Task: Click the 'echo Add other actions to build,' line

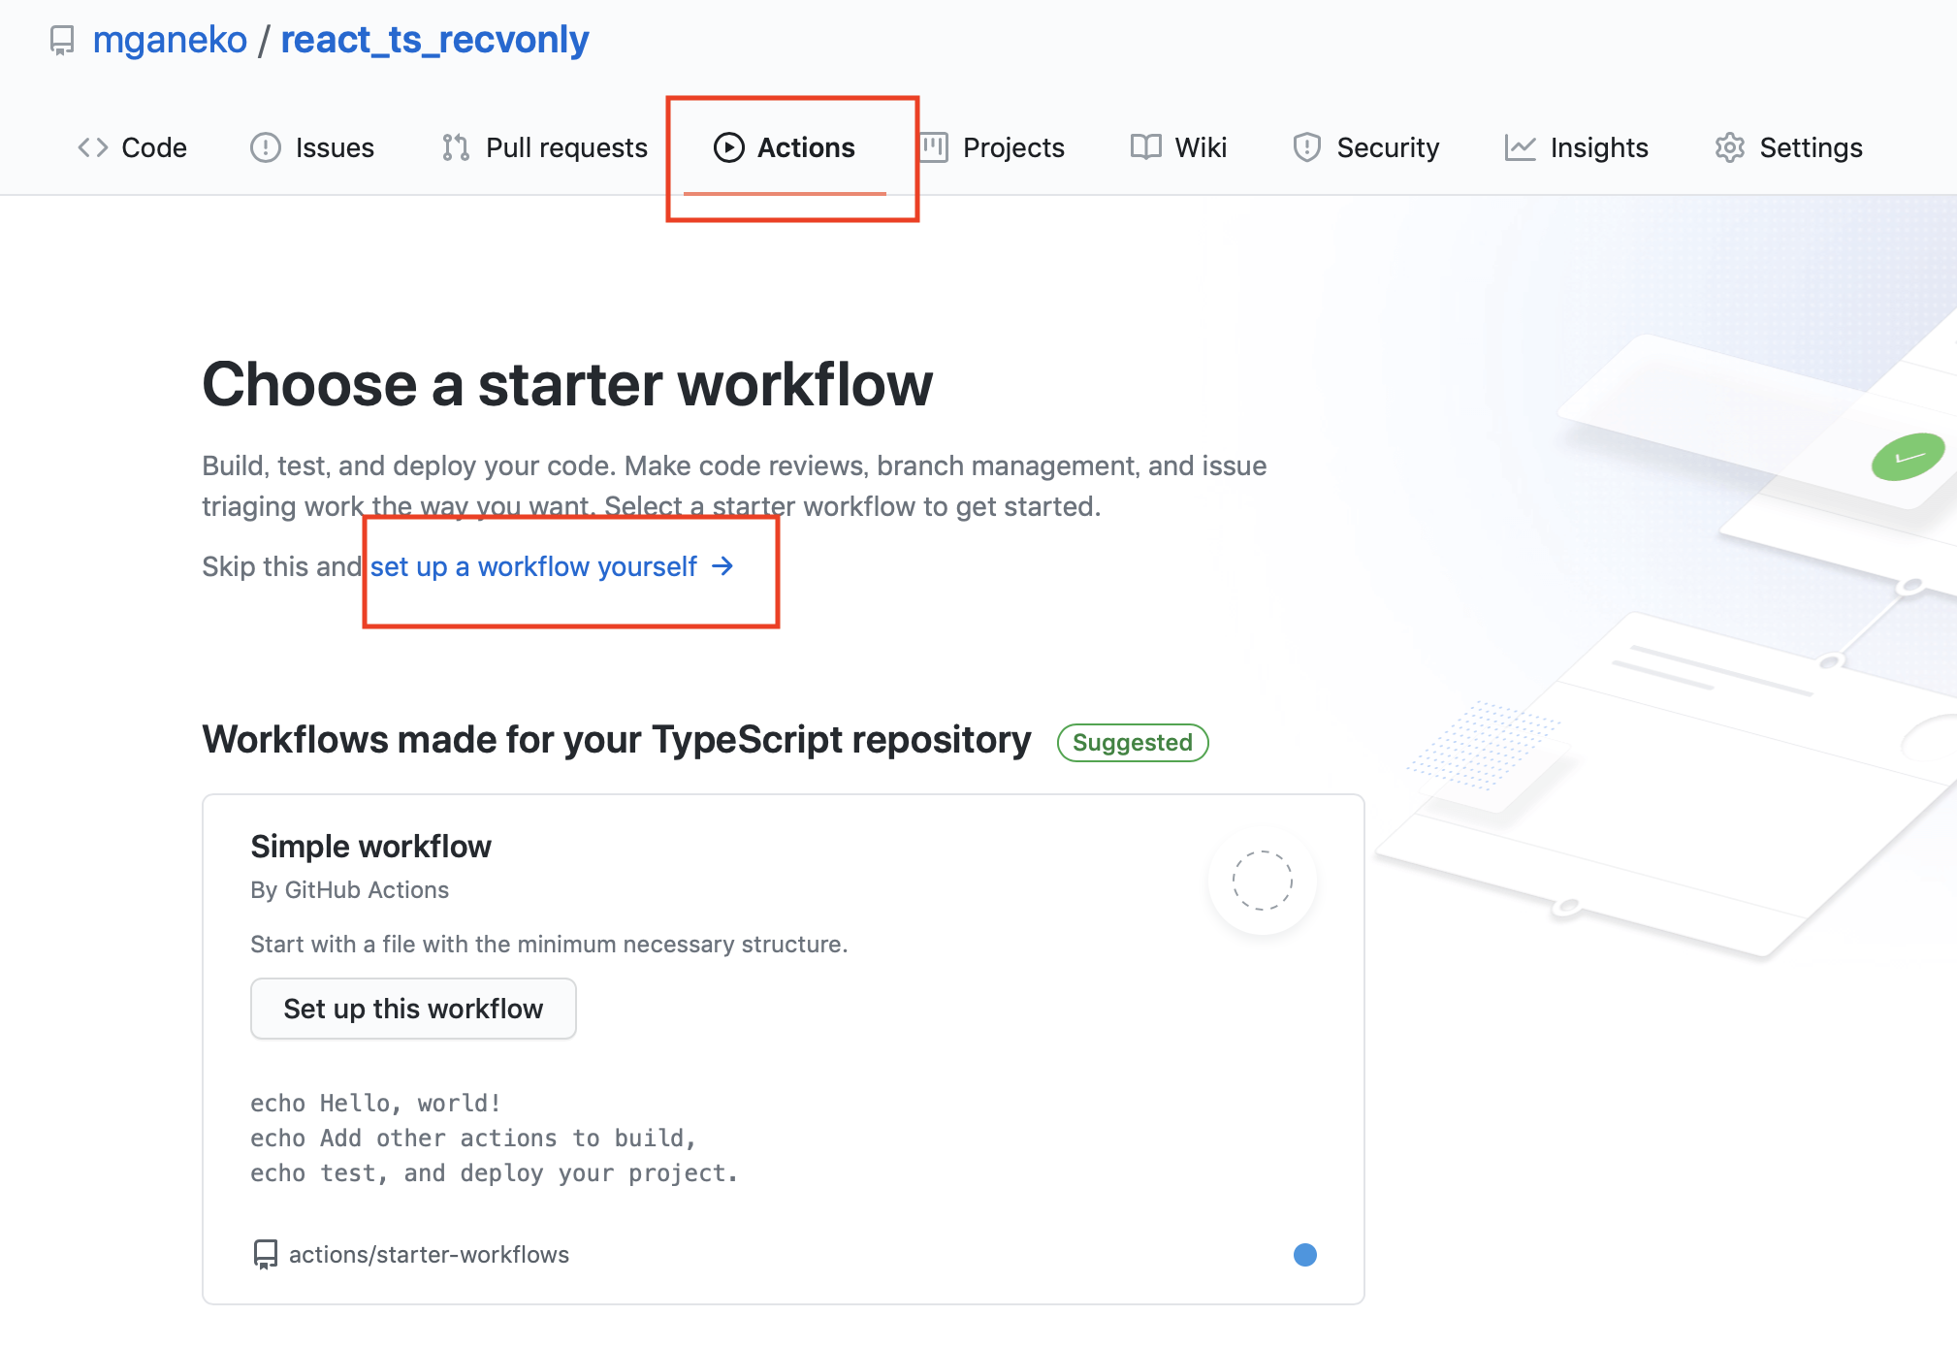Action: click(473, 1139)
